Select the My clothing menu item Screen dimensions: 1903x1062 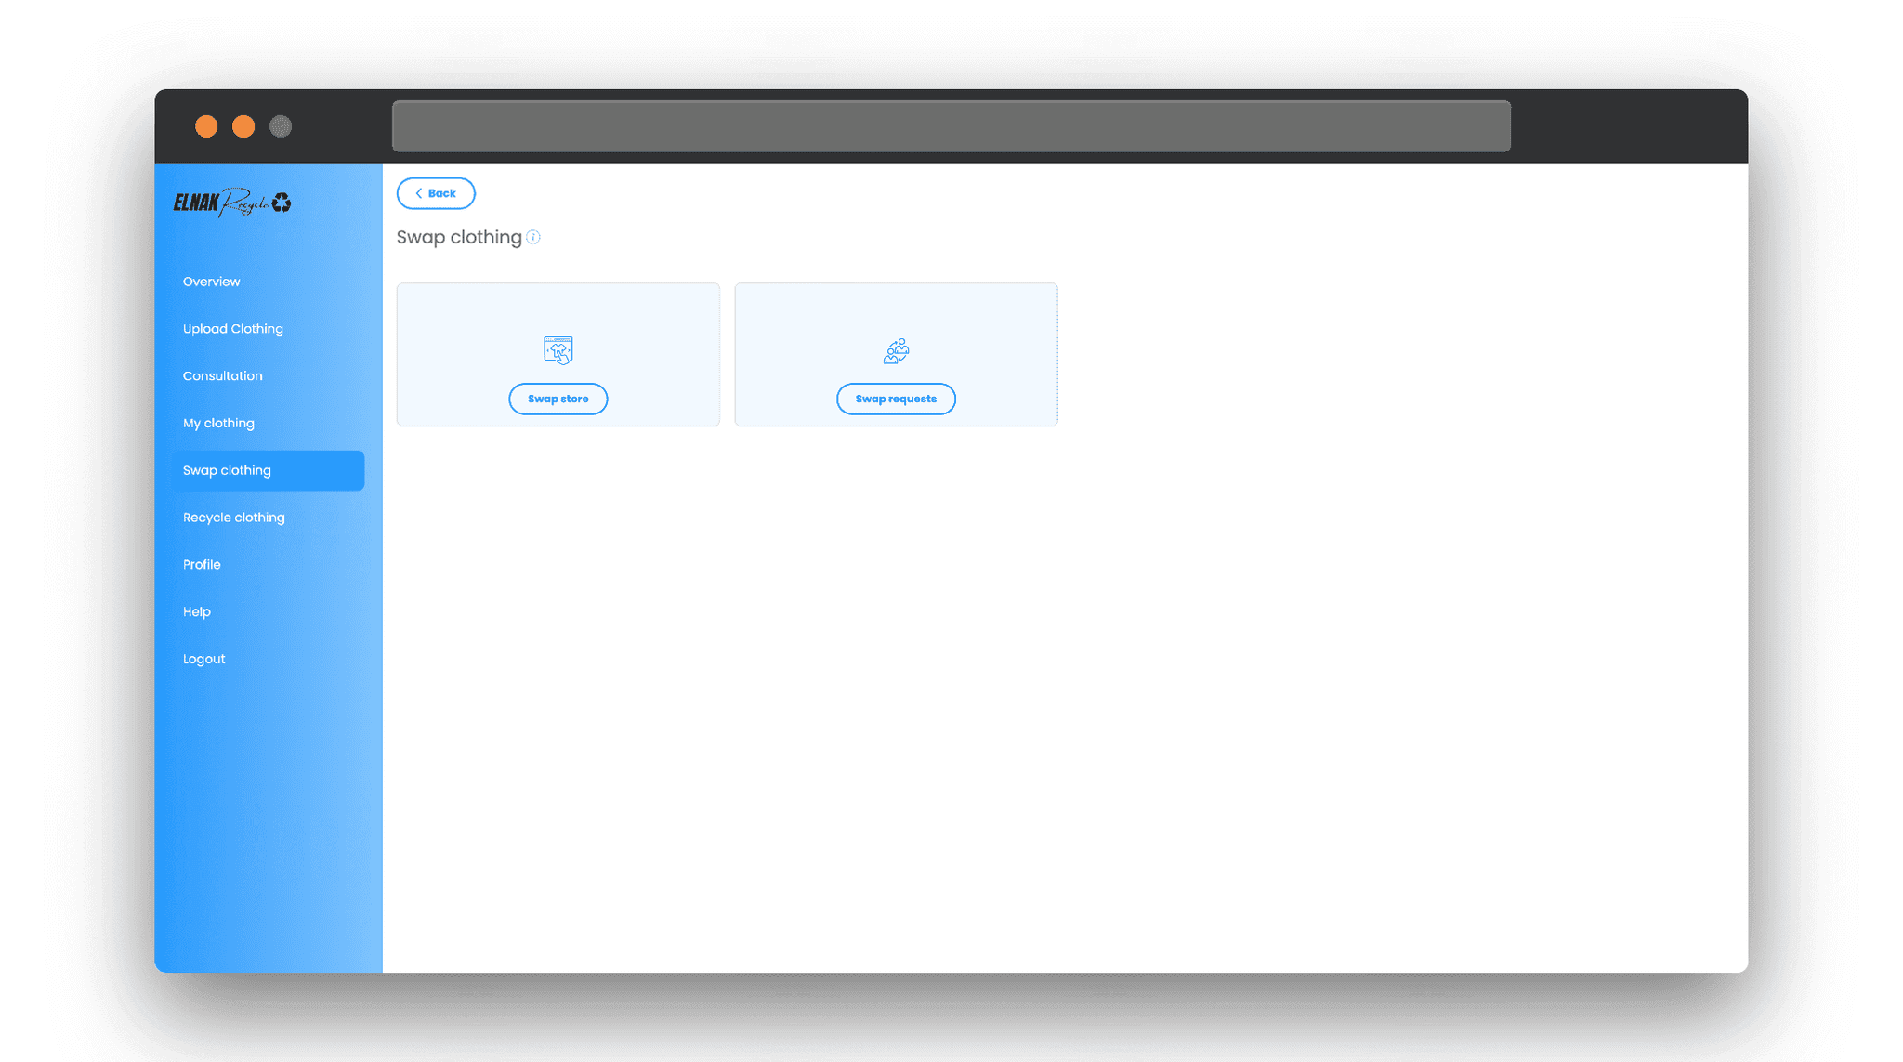218,422
